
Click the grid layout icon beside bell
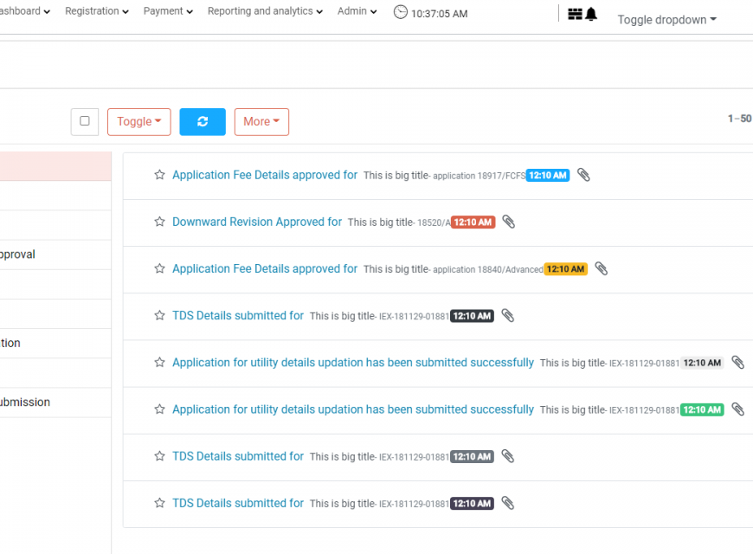click(x=575, y=14)
